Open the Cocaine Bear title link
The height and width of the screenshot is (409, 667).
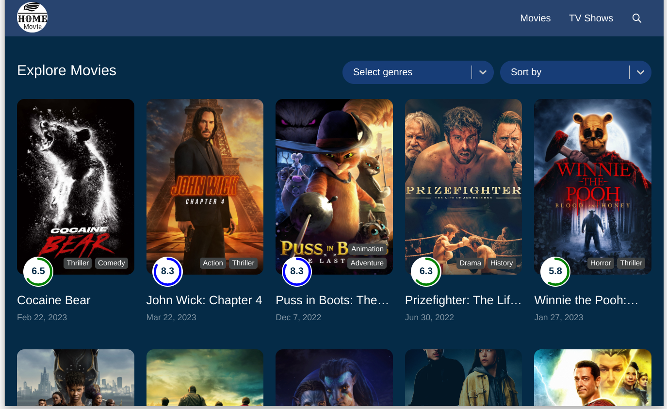click(x=53, y=300)
